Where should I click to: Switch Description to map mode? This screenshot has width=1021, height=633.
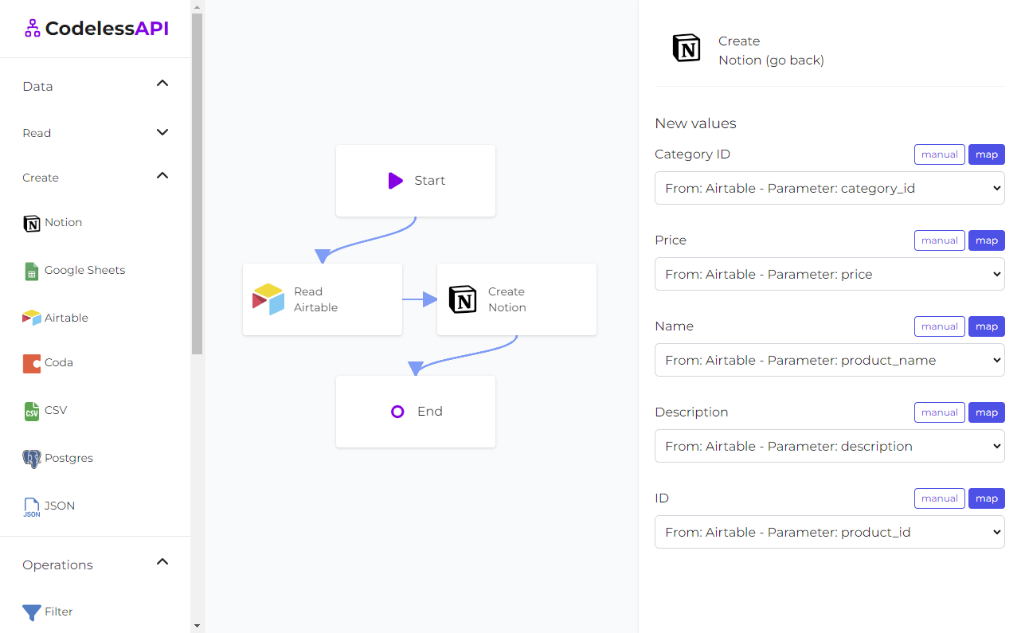(987, 412)
